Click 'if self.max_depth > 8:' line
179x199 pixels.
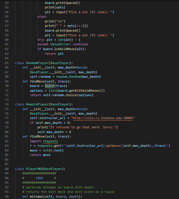click(x=50, y=123)
